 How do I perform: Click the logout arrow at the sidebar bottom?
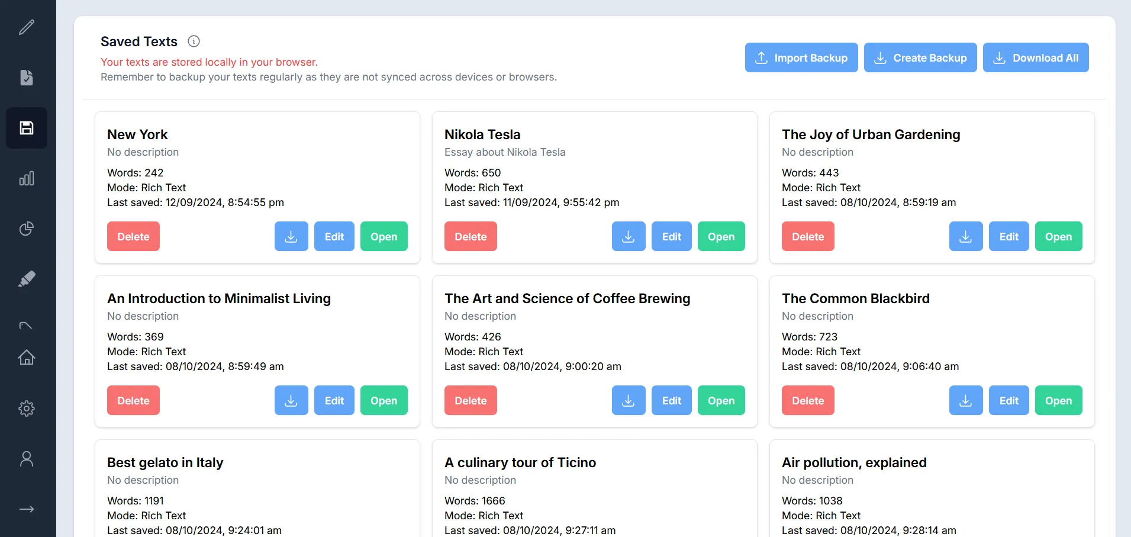[x=27, y=509]
